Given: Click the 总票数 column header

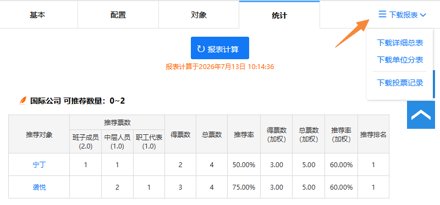Looking at the screenshot, I should point(212,134).
